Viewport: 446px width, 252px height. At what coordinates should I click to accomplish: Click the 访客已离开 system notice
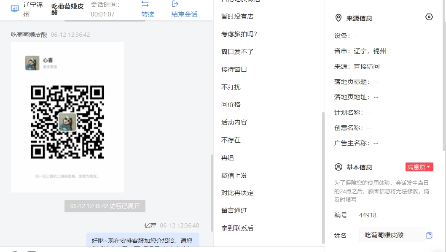click(x=105, y=206)
